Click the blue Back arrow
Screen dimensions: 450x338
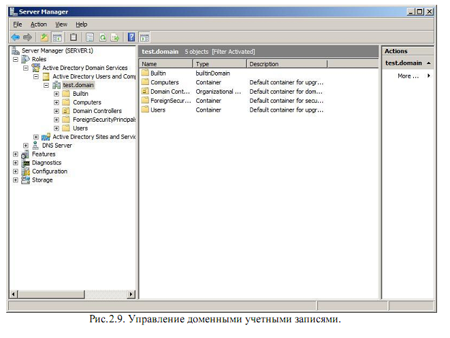15,37
